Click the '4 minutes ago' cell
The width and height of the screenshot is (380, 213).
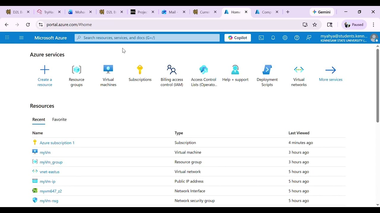click(301, 143)
